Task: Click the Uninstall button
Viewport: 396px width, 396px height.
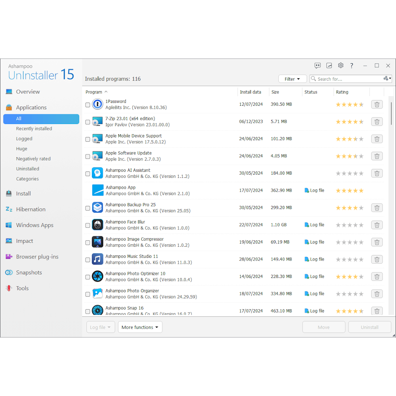Action: pyautogui.click(x=369, y=327)
